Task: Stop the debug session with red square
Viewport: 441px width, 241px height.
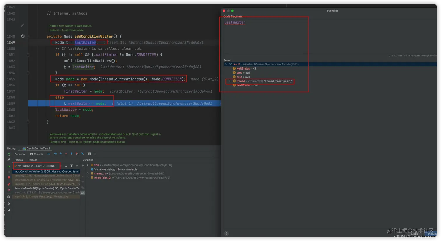Action: 9,178
